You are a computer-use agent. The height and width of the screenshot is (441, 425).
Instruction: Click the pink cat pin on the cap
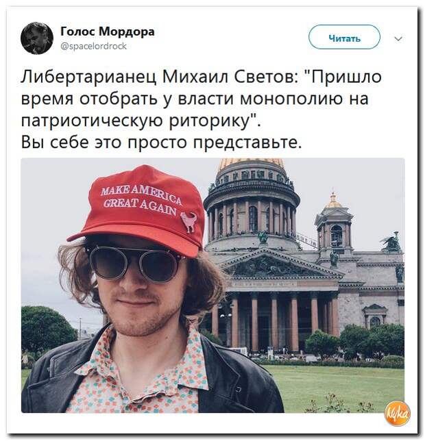189,221
